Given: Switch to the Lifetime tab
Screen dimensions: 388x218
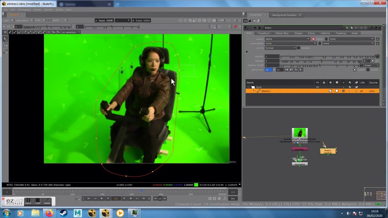Looking at the screenshot, I should coord(325,33).
